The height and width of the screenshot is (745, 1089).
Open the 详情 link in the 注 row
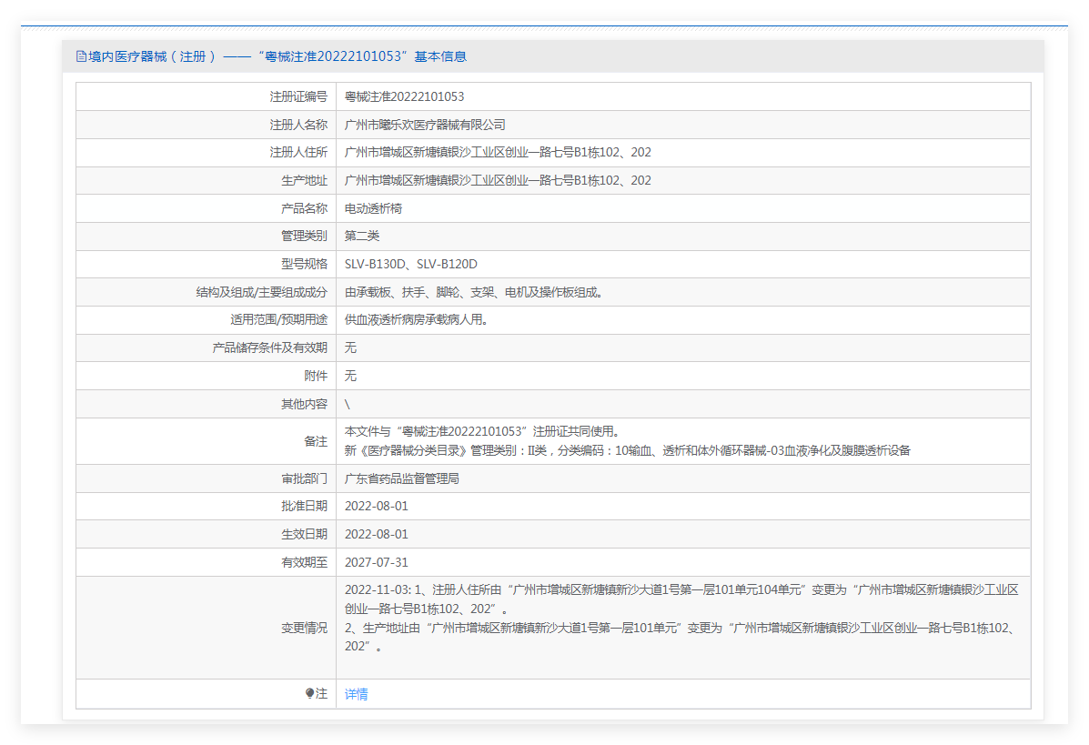(x=357, y=694)
